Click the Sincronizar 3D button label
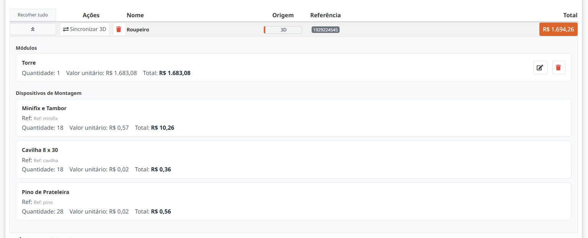This screenshot has height=238, width=588. pos(88,29)
